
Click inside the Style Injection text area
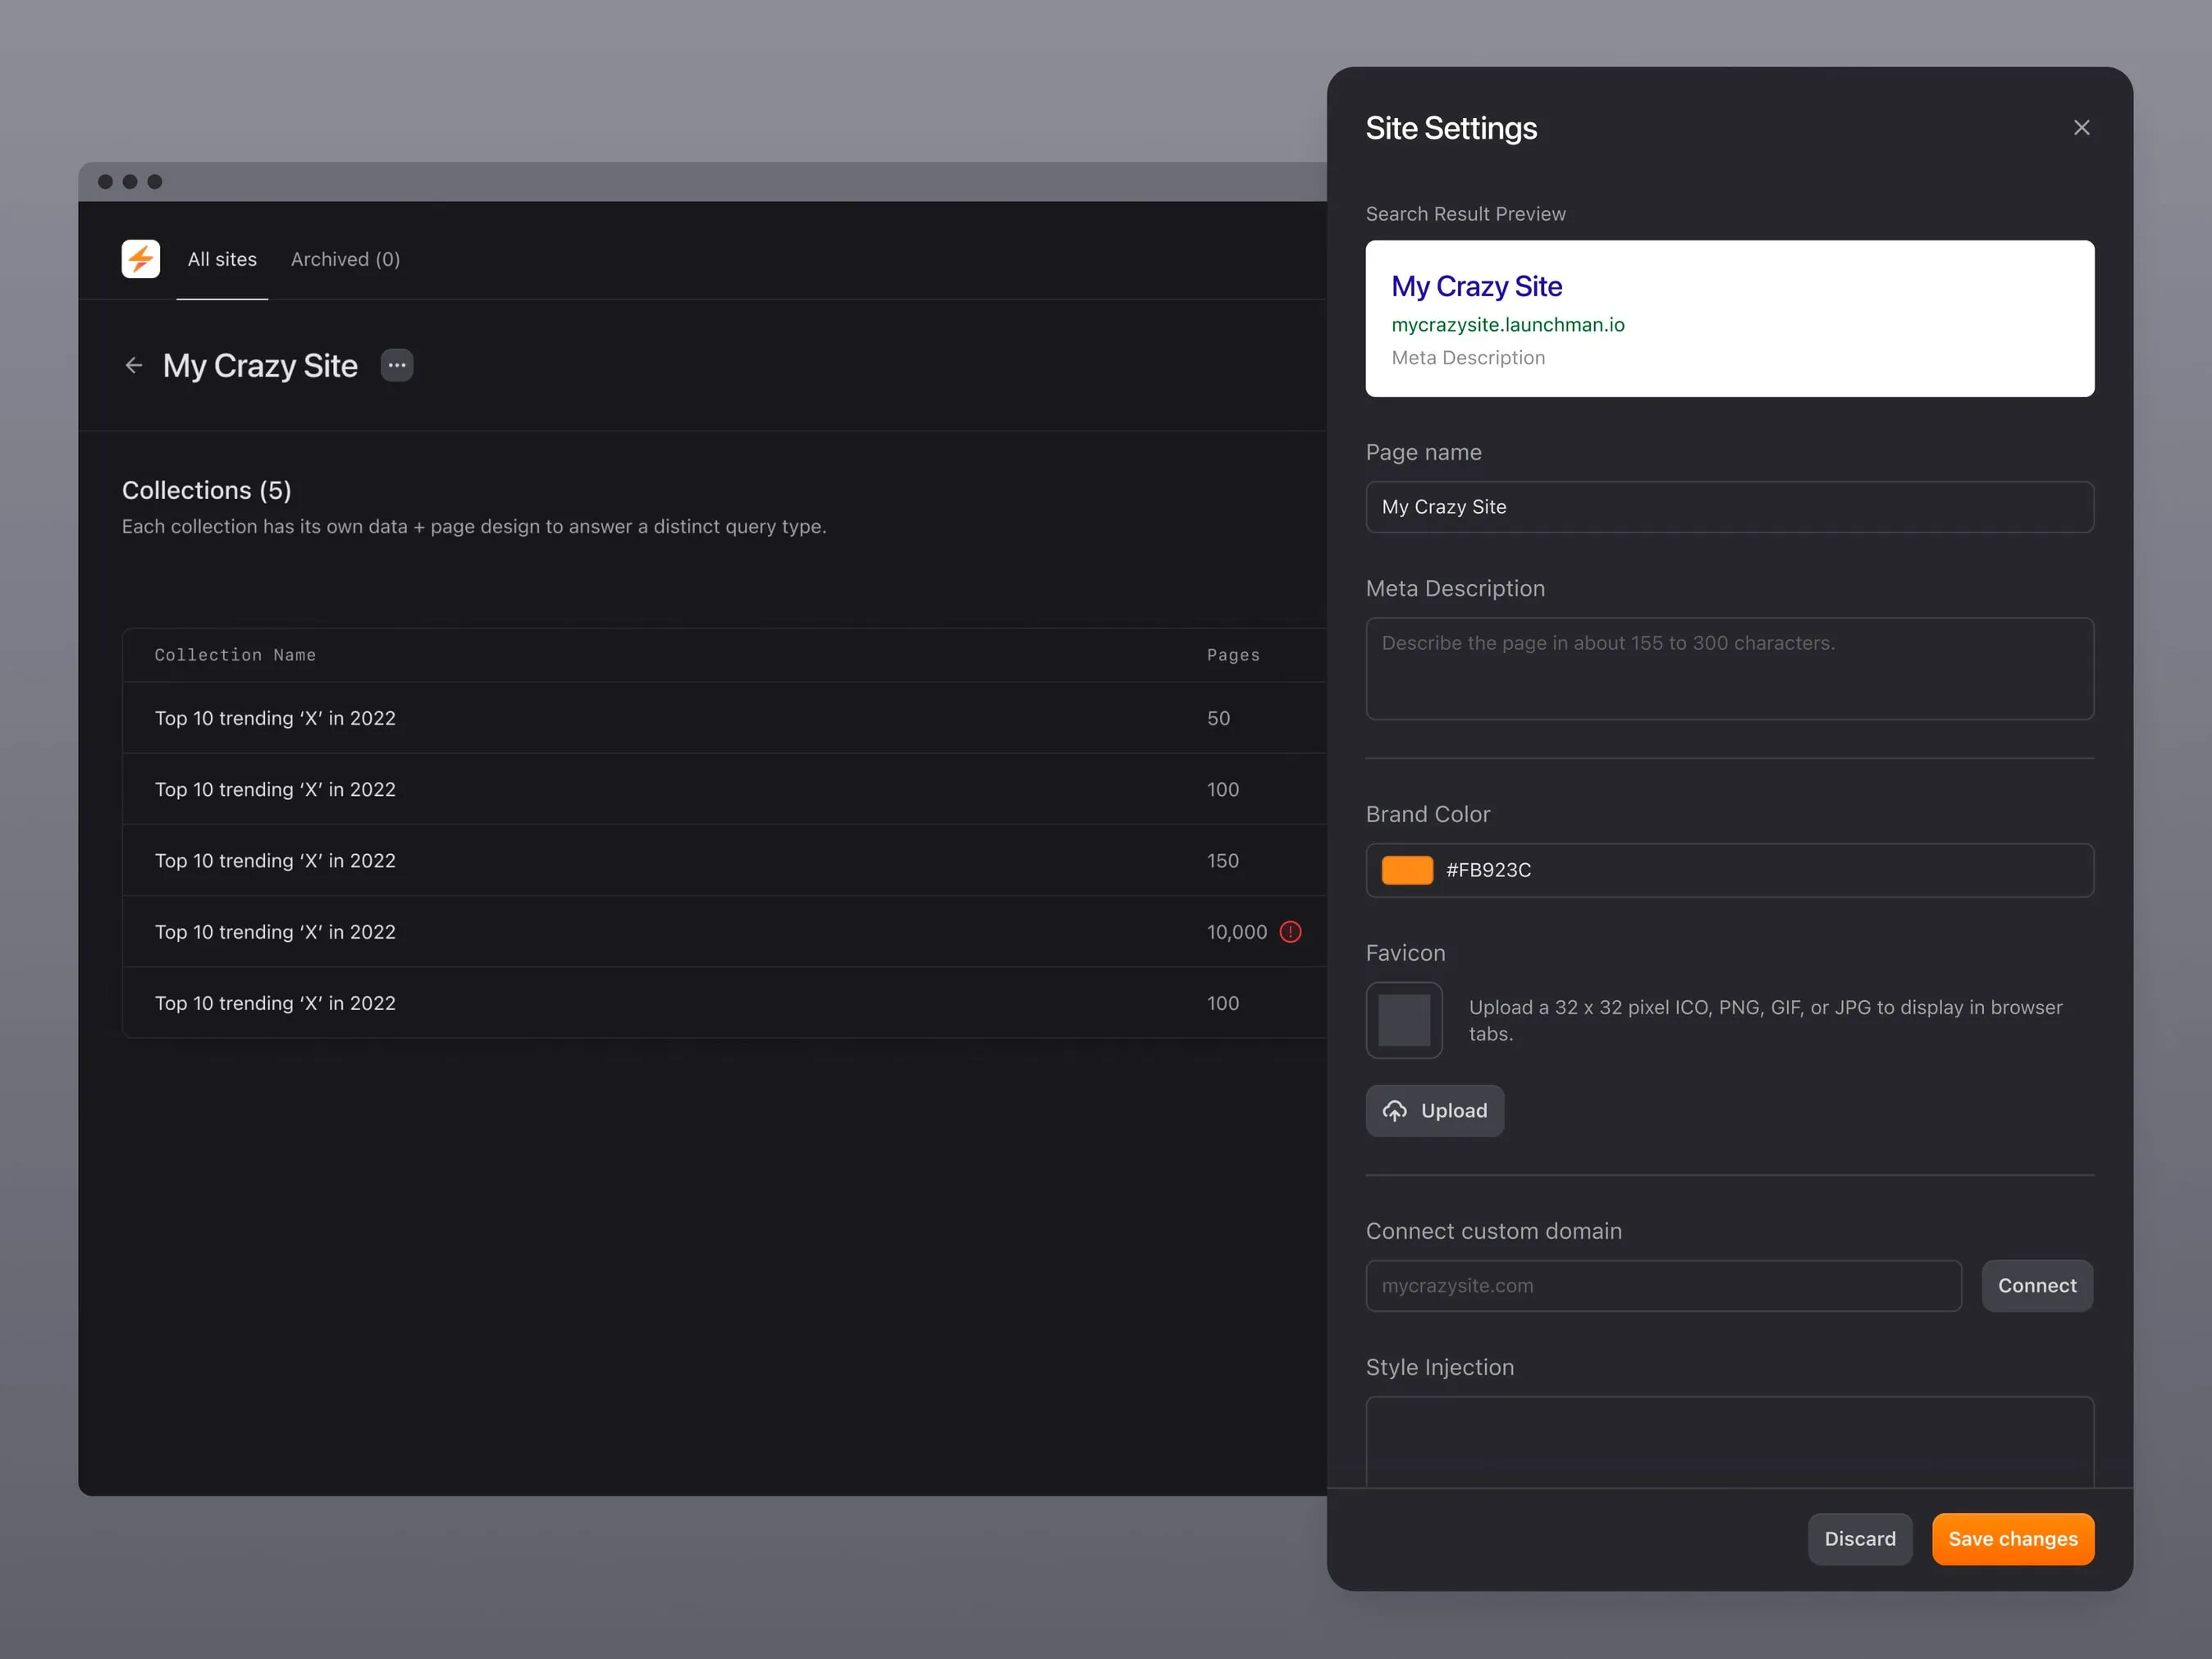click(1730, 1441)
